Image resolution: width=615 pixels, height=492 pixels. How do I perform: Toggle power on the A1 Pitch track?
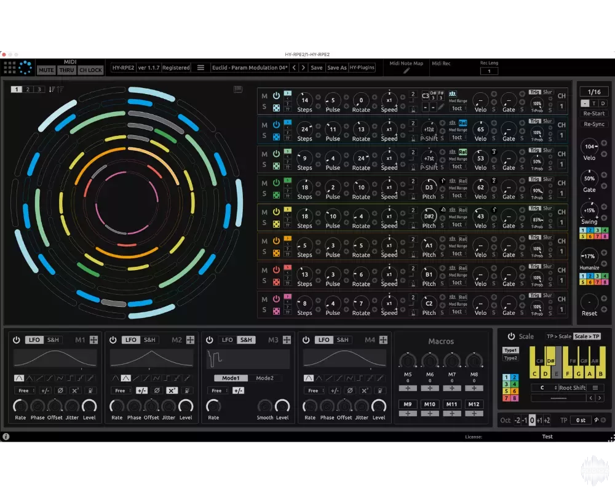click(x=276, y=241)
